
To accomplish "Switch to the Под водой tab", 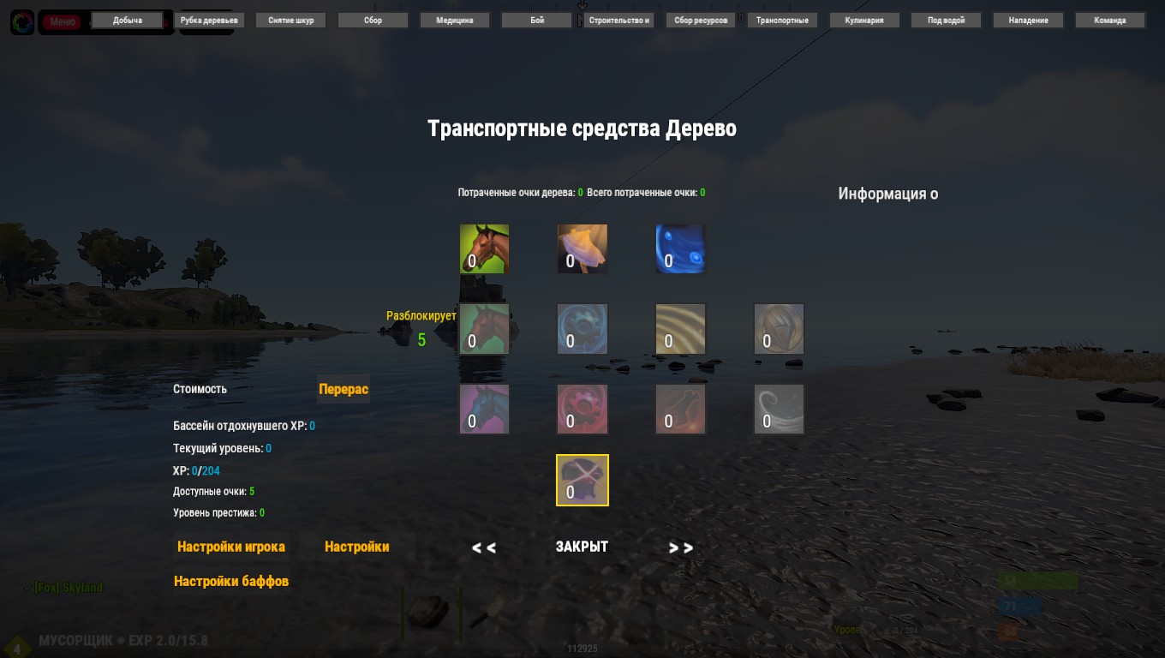I will [x=946, y=21].
